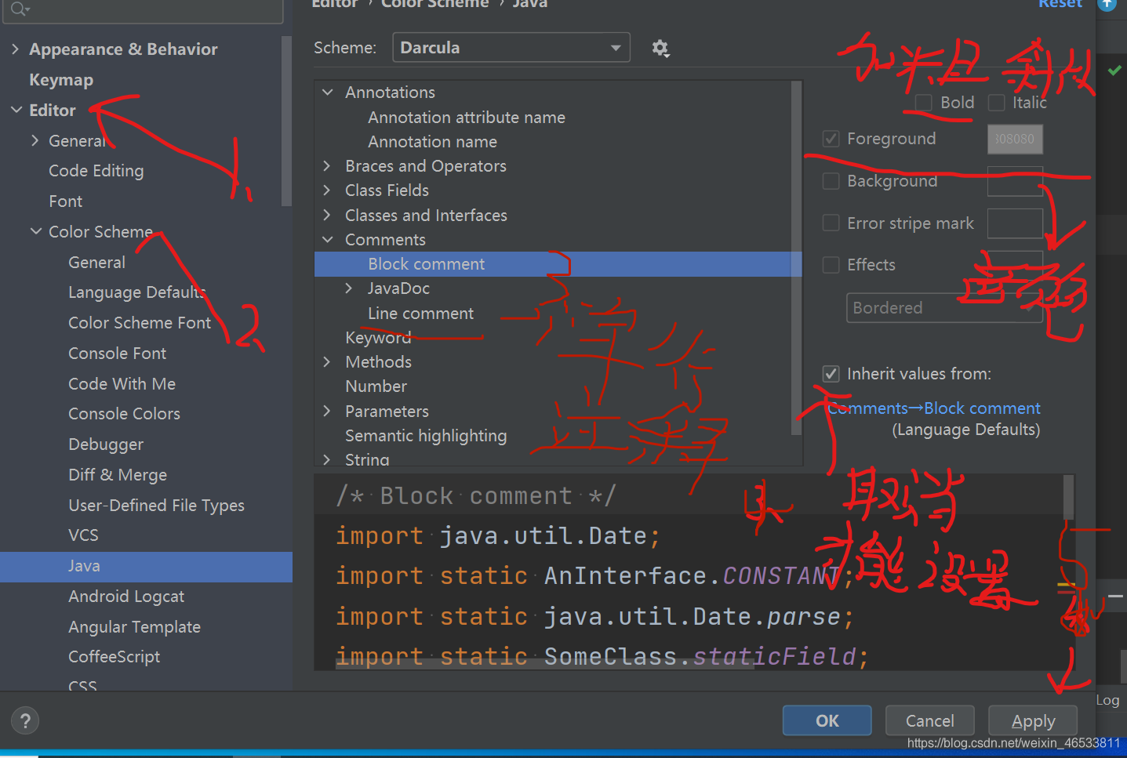Toggle the Foreground checkbox
This screenshot has width=1127, height=758.
click(x=831, y=139)
